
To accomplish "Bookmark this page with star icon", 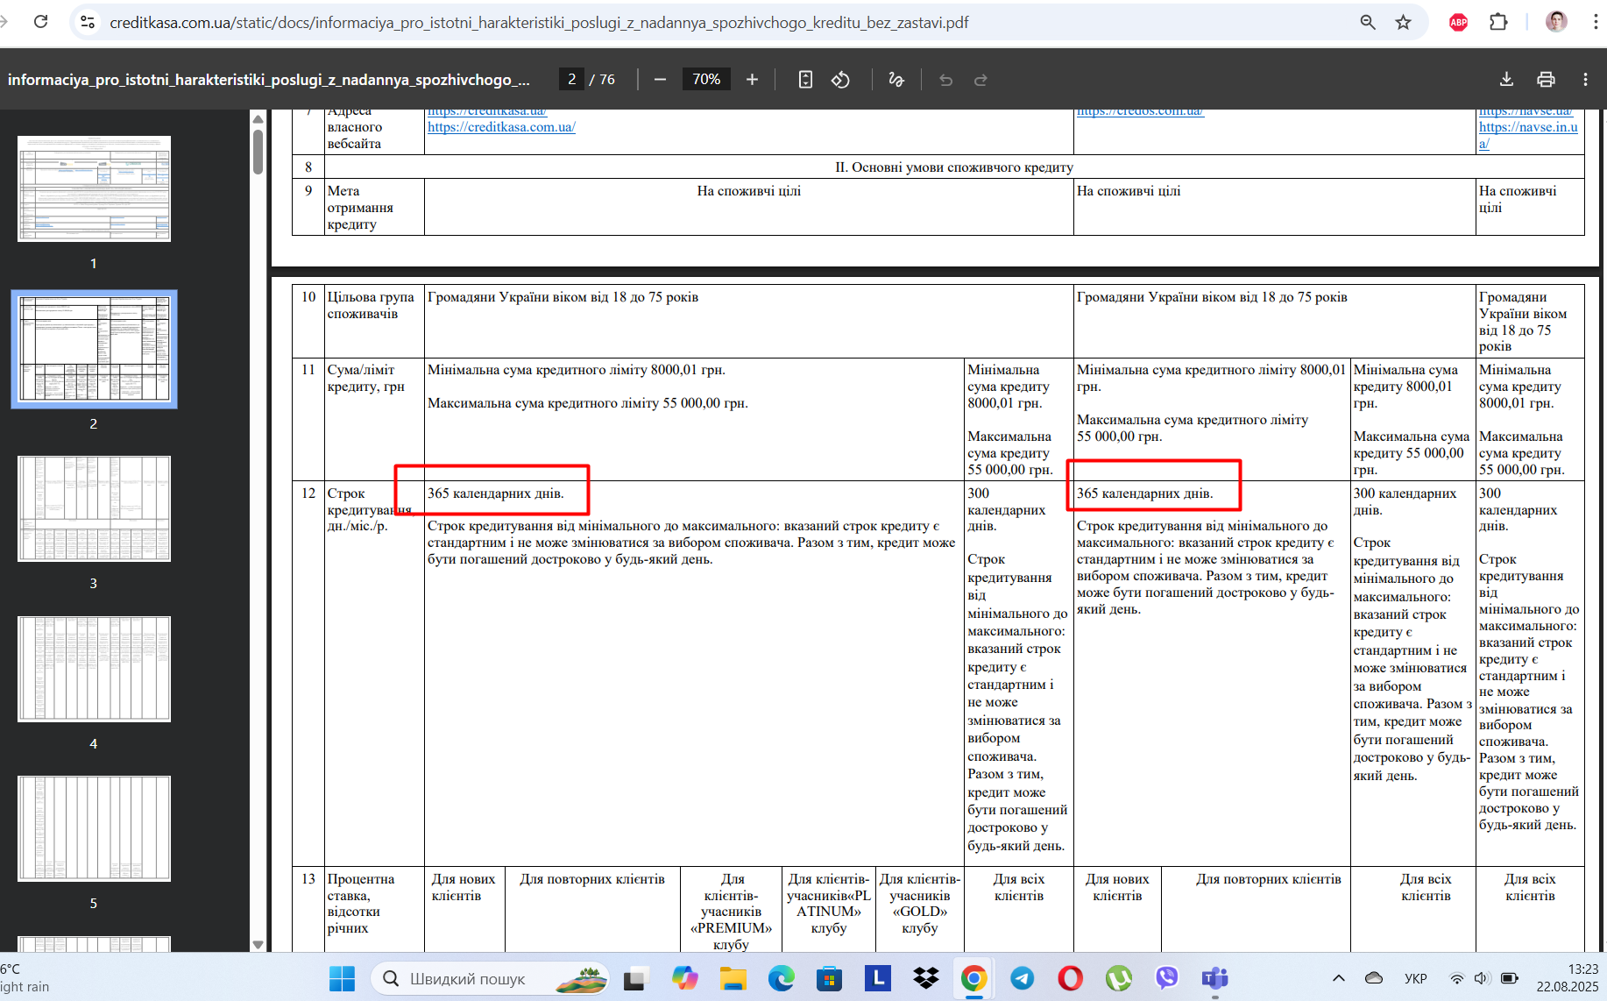I will click(x=1403, y=23).
